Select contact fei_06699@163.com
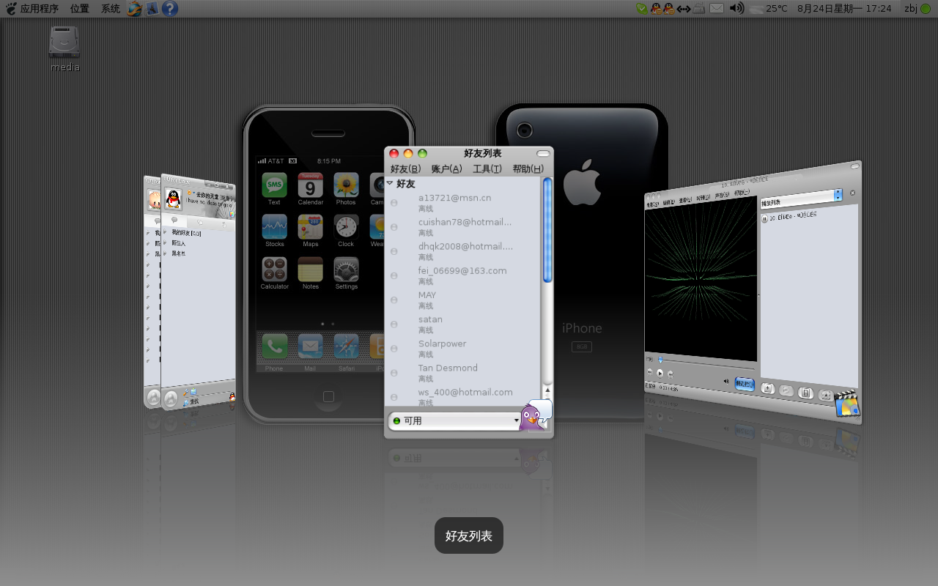938x586 pixels. pos(463,275)
